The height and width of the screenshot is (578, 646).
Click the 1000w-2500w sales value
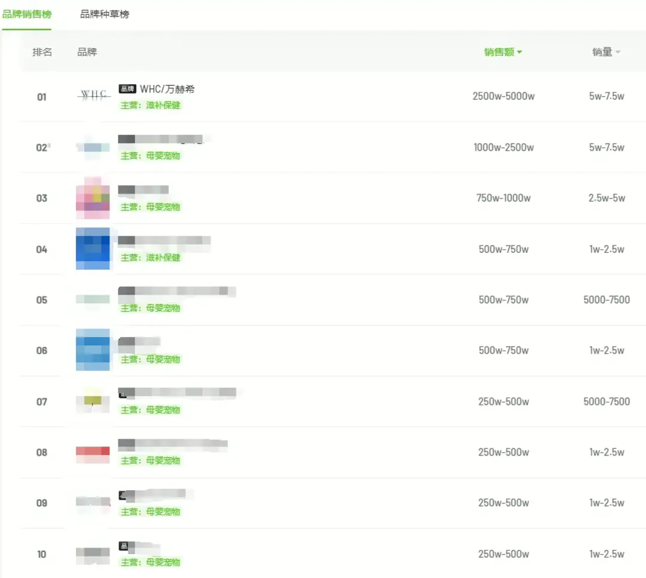coord(504,148)
